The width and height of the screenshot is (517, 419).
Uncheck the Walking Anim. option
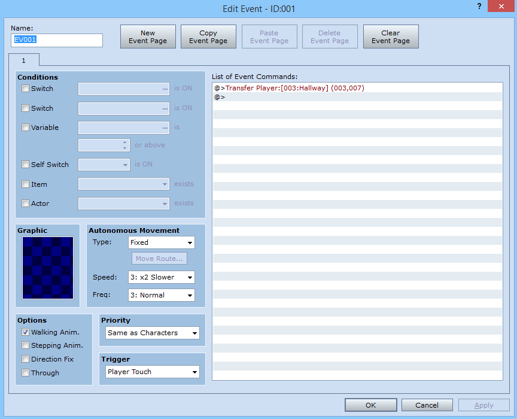click(x=25, y=332)
